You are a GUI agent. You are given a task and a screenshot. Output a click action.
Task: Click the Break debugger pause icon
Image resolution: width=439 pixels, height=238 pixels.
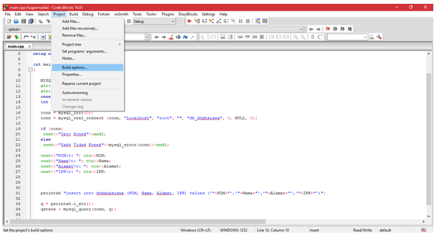(x=241, y=21)
